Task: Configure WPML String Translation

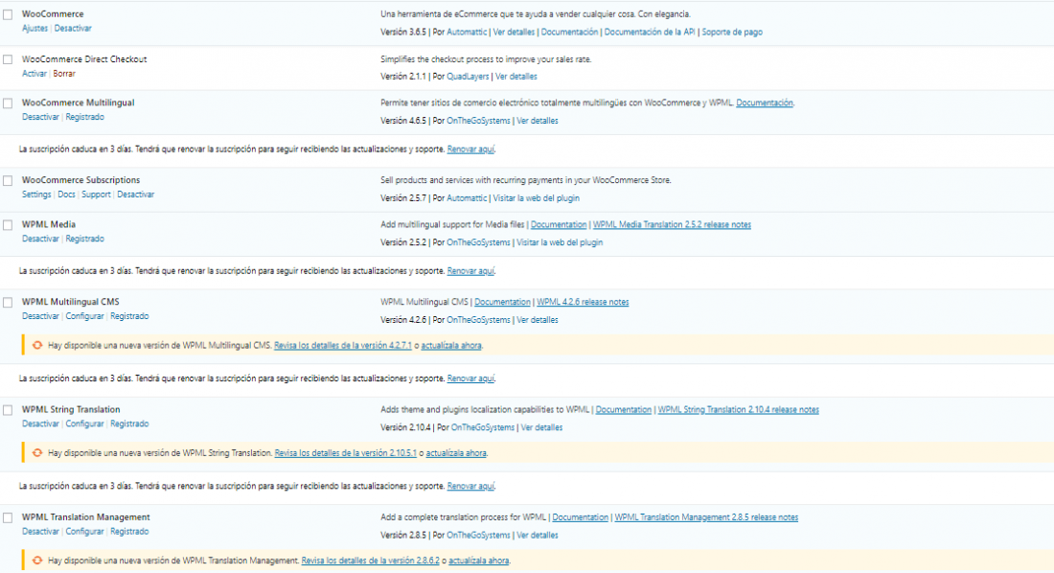Action: tap(84, 424)
